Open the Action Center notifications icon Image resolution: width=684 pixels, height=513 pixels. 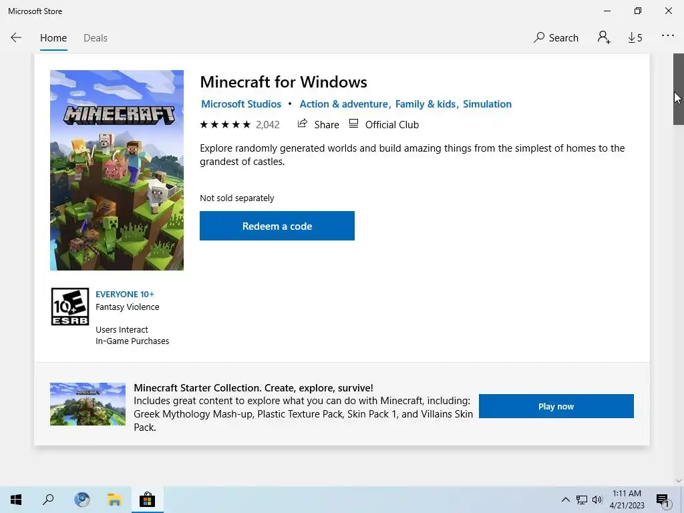click(x=663, y=500)
